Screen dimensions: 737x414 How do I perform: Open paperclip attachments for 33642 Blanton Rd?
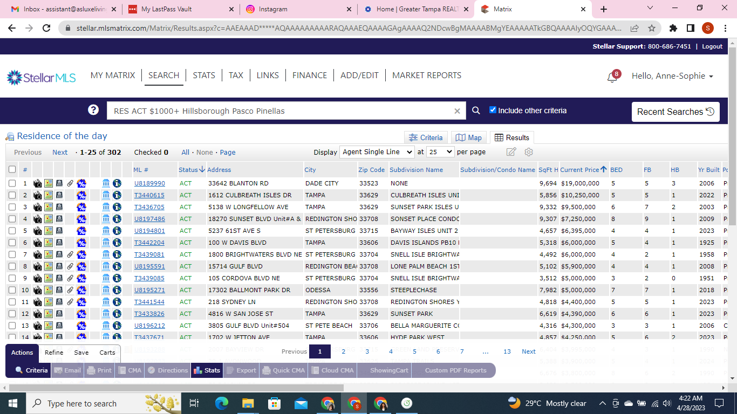point(70,183)
